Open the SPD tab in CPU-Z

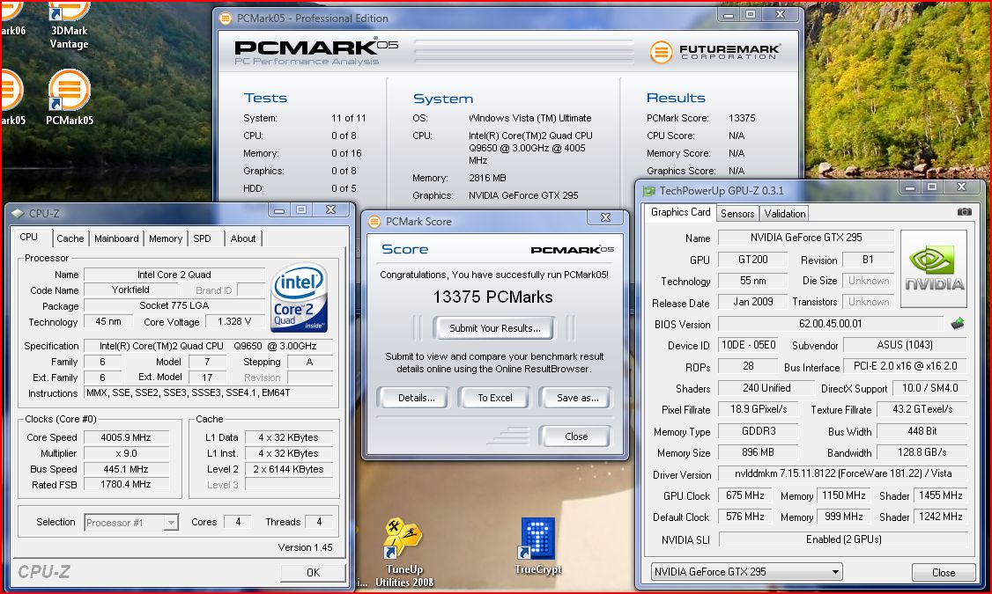(203, 238)
